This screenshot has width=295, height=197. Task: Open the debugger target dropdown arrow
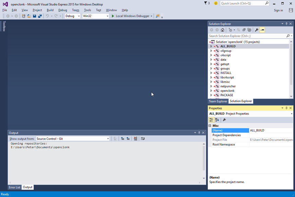[152, 16]
